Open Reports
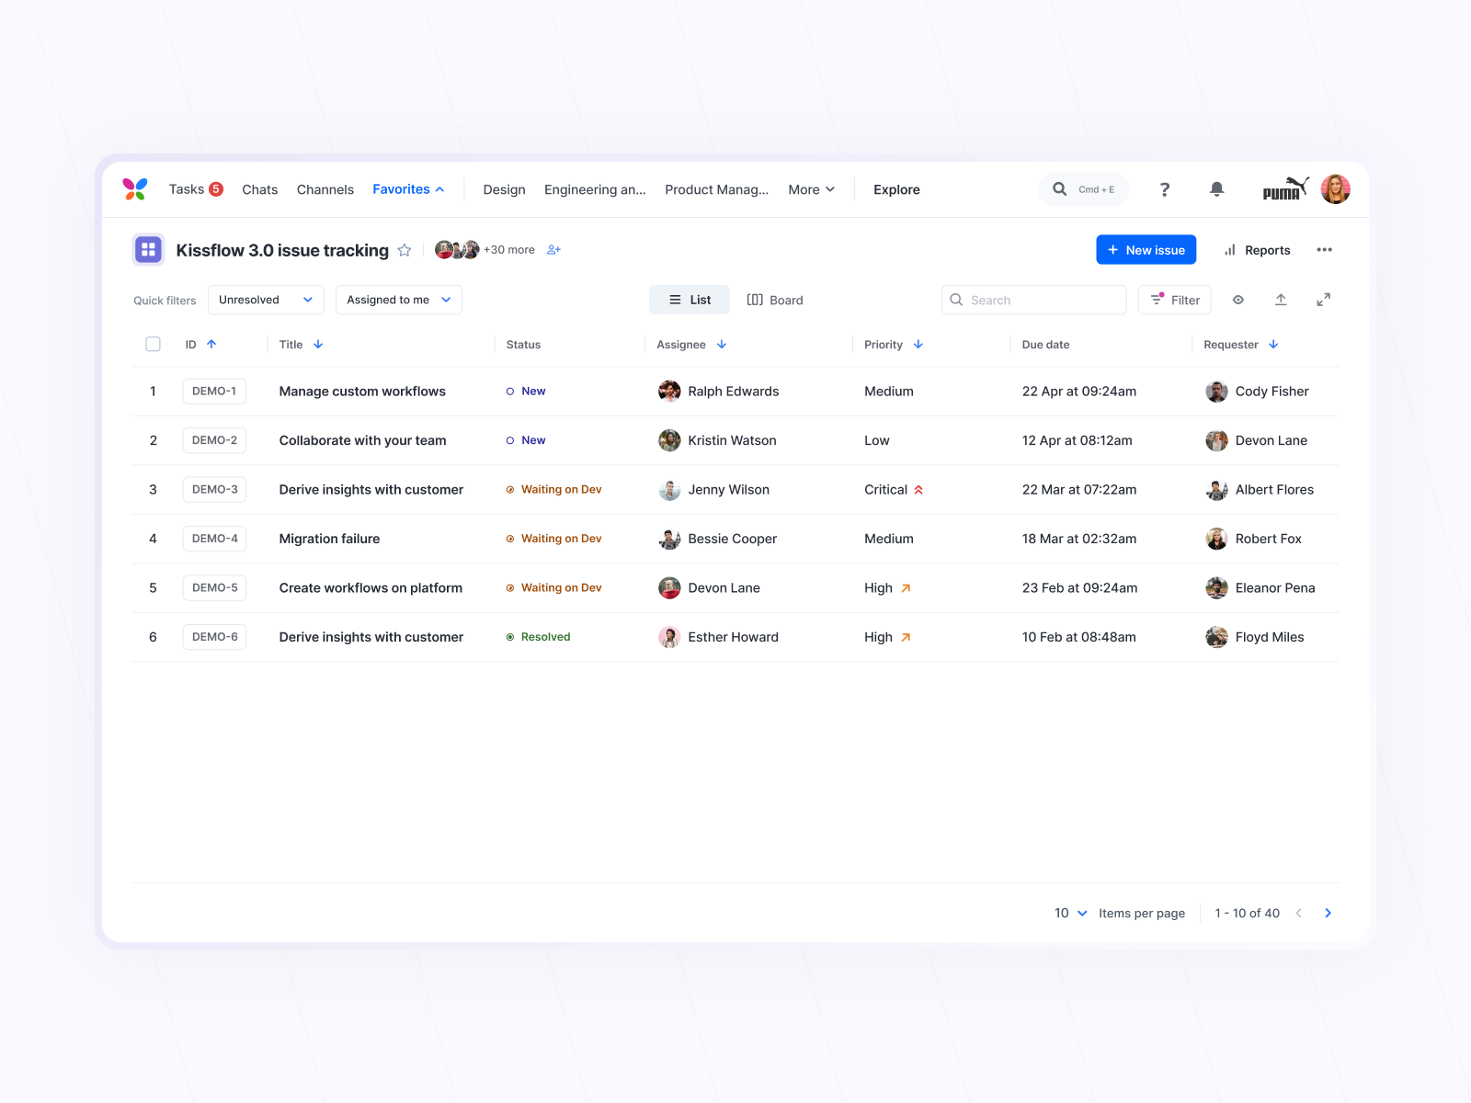Viewport: 1471px width, 1103px height. tap(1257, 250)
